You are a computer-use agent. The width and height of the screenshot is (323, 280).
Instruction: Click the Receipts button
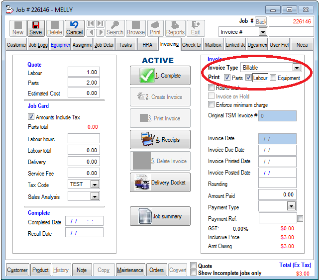[160, 140]
